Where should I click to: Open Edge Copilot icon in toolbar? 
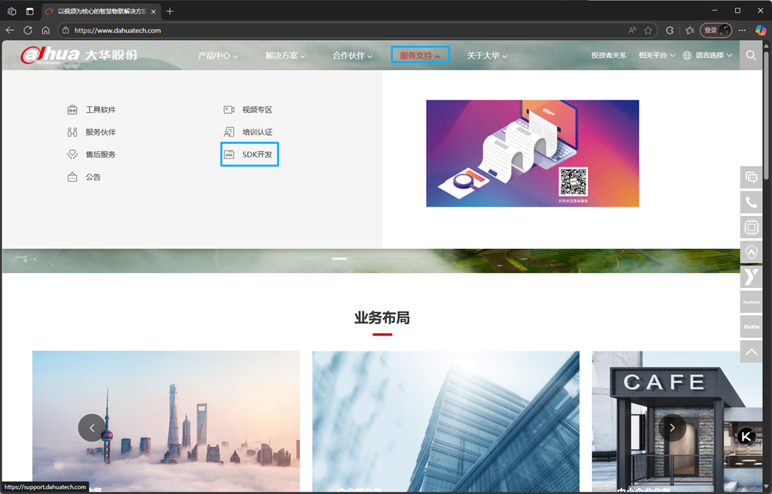[760, 30]
